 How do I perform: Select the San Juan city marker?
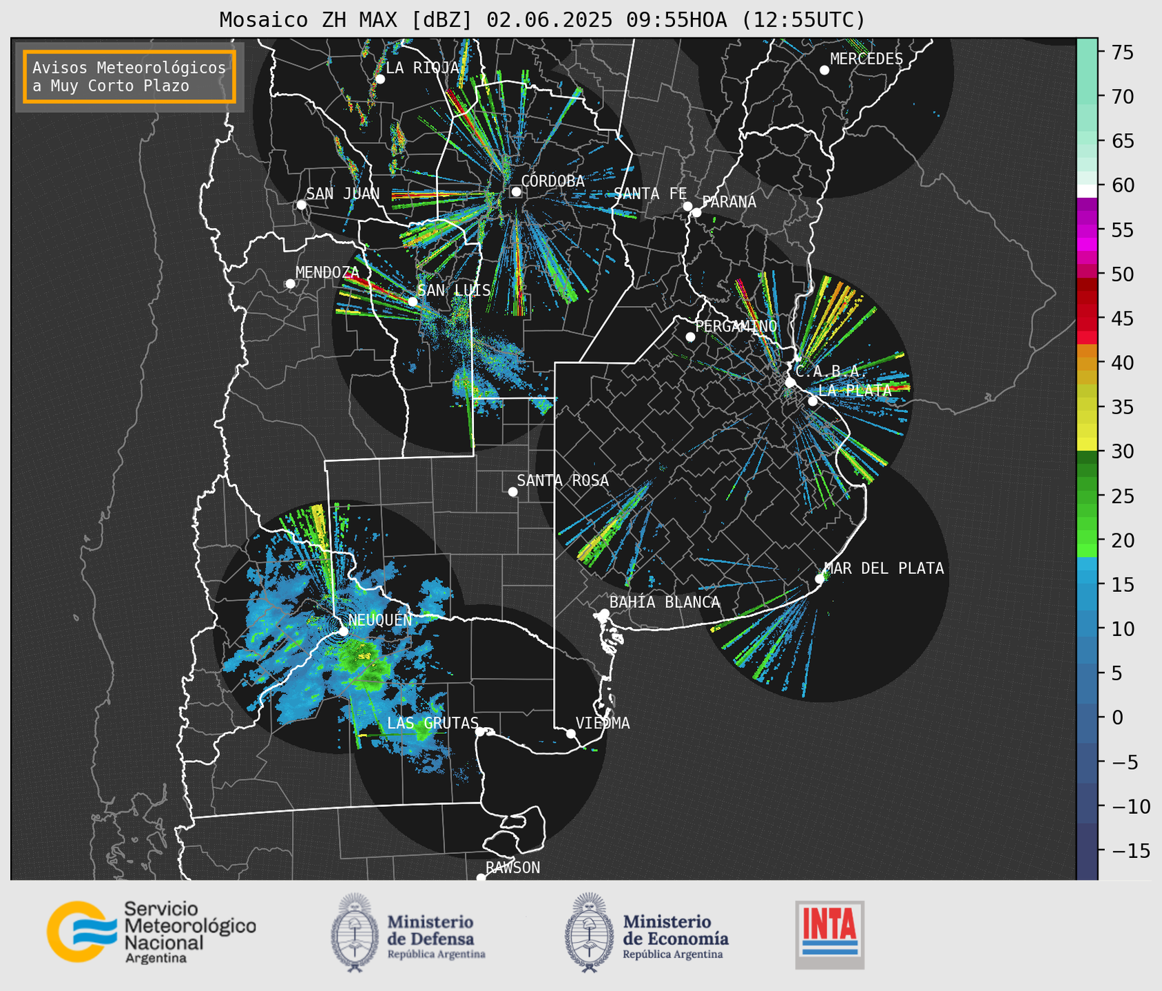[x=301, y=205]
